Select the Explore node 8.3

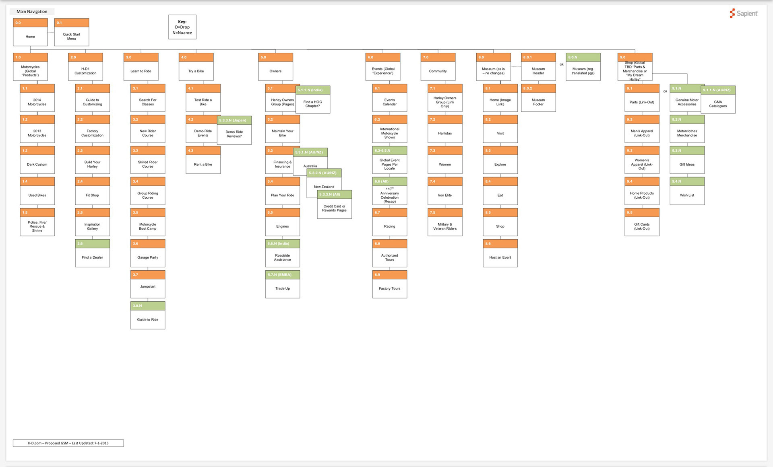pos(500,160)
